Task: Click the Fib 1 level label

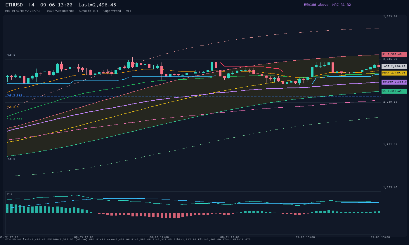Action: [x=11, y=55]
